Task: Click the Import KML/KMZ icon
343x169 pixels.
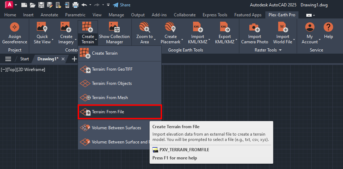Action: coord(198,27)
